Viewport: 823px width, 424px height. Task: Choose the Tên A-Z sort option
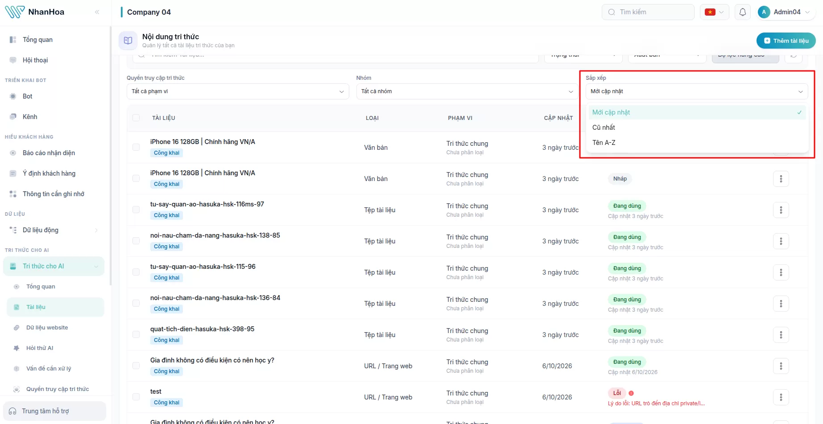pos(697,143)
